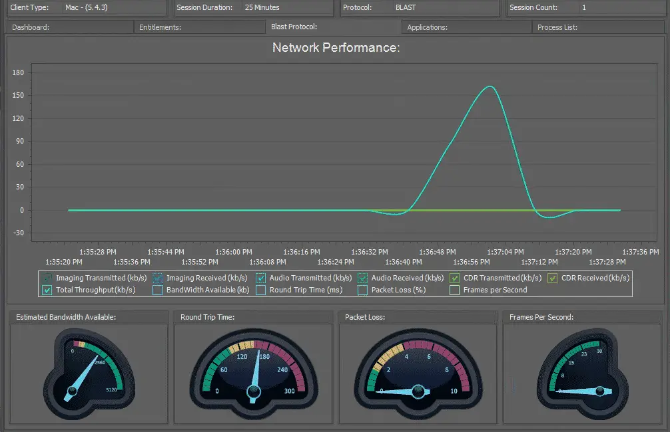This screenshot has height=432, width=670.
Task: Click the Round Trip Time panel heading
Action: (207, 317)
